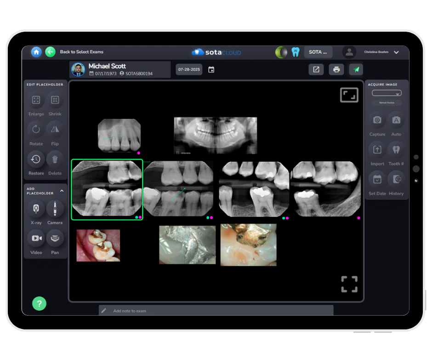
Task: Click the Refresh Devices button
Action: tap(387, 103)
